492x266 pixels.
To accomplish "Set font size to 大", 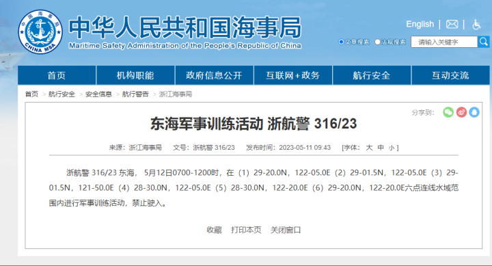I will pos(369,148).
